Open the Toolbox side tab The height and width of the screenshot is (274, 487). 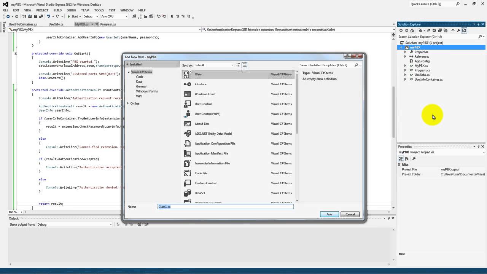point(4,26)
